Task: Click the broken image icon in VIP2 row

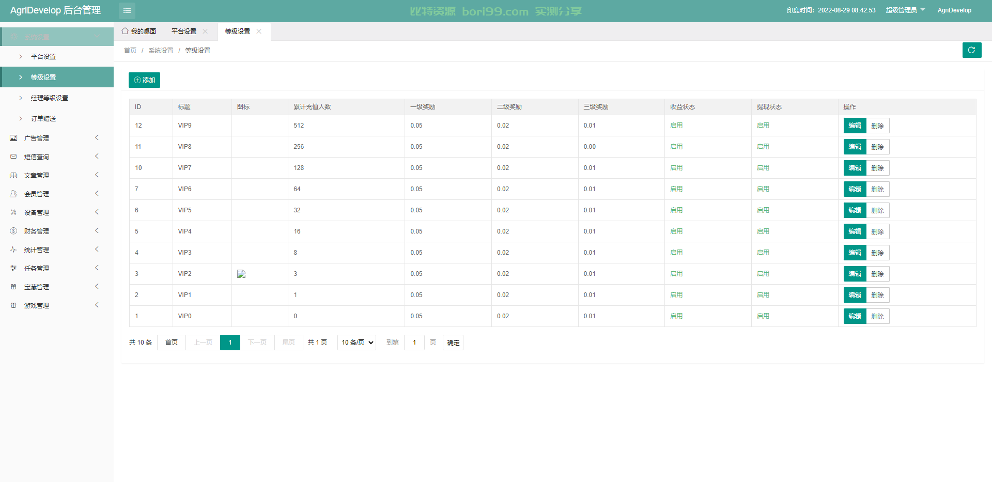Action: click(241, 274)
